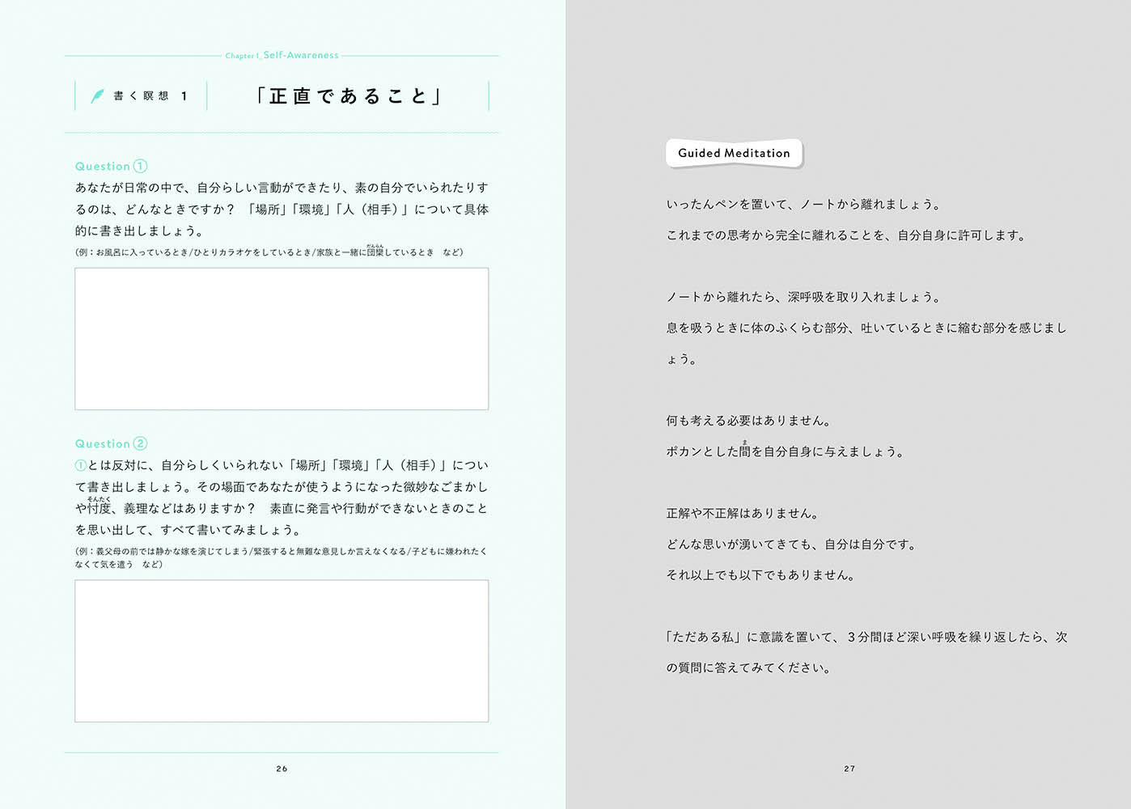This screenshot has width=1131, height=809.
Task: Click inside the Question 1 answer box
Action: (x=282, y=338)
